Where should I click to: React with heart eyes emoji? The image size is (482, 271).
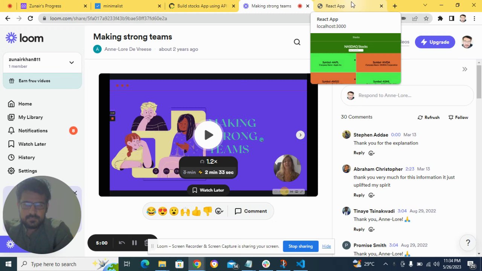tap(163, 211)
